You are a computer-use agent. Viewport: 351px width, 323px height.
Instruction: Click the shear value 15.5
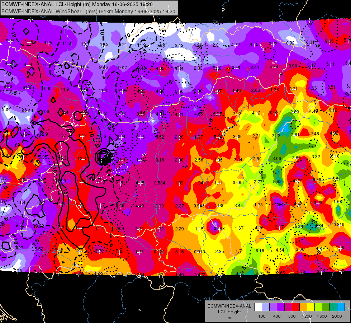pyautogui.click(x=80, y=205)
